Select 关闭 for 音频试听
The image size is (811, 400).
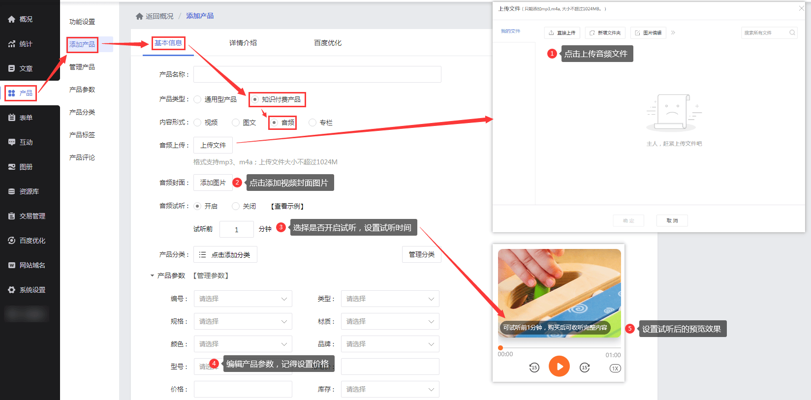point(236,206)
